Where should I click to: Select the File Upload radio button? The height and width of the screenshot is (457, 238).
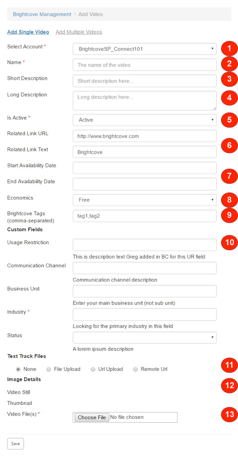[49, 369]
